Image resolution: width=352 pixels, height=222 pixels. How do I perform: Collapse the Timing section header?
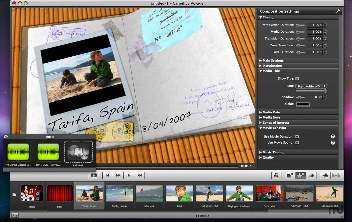(268, 17)
